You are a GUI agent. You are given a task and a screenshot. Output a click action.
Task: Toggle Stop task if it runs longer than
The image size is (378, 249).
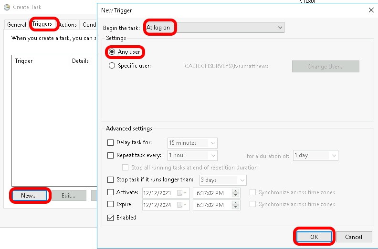[x=111, y=179]
